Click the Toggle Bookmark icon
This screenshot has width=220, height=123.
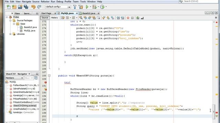tap(112, 18)
